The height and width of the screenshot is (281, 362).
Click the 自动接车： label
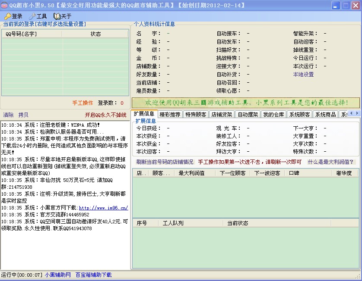[229, 34]
